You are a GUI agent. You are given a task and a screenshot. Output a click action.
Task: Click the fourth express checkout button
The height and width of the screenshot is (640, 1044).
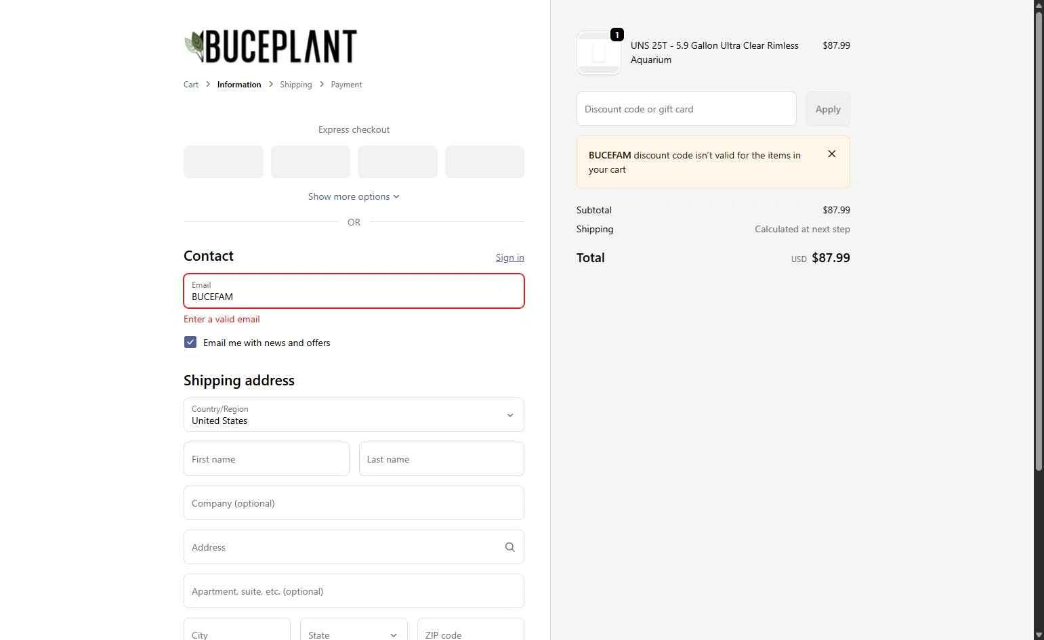click(x=484, y=162)
